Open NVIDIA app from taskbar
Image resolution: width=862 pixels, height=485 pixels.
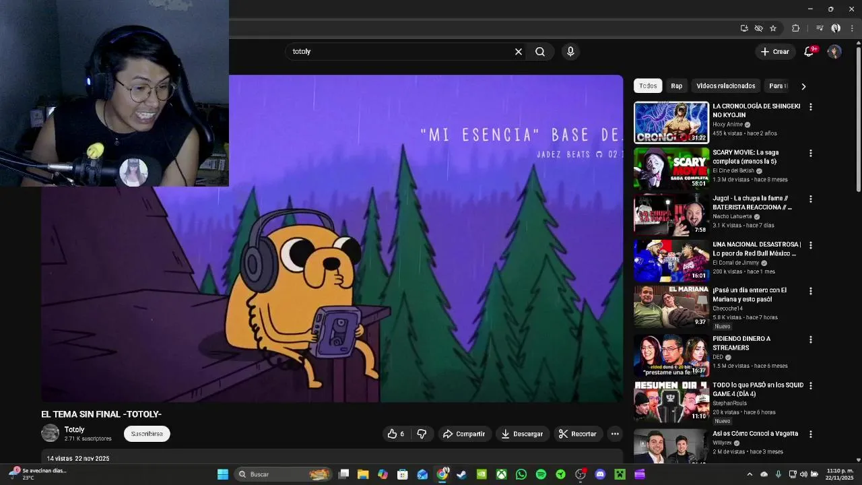tap(482, 474)
